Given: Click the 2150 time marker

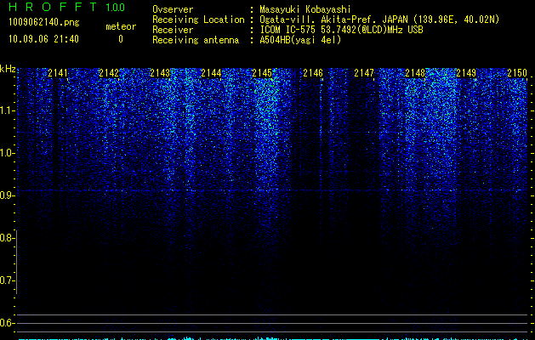Looking at the screenshot, I should (x=517, y=73).
